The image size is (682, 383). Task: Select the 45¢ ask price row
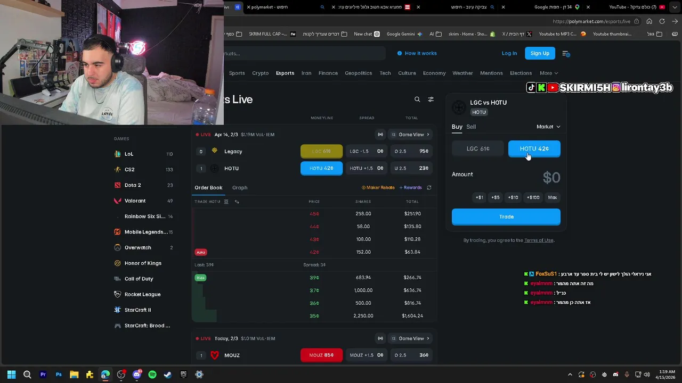pyautogui.click(x=314, y=214)
